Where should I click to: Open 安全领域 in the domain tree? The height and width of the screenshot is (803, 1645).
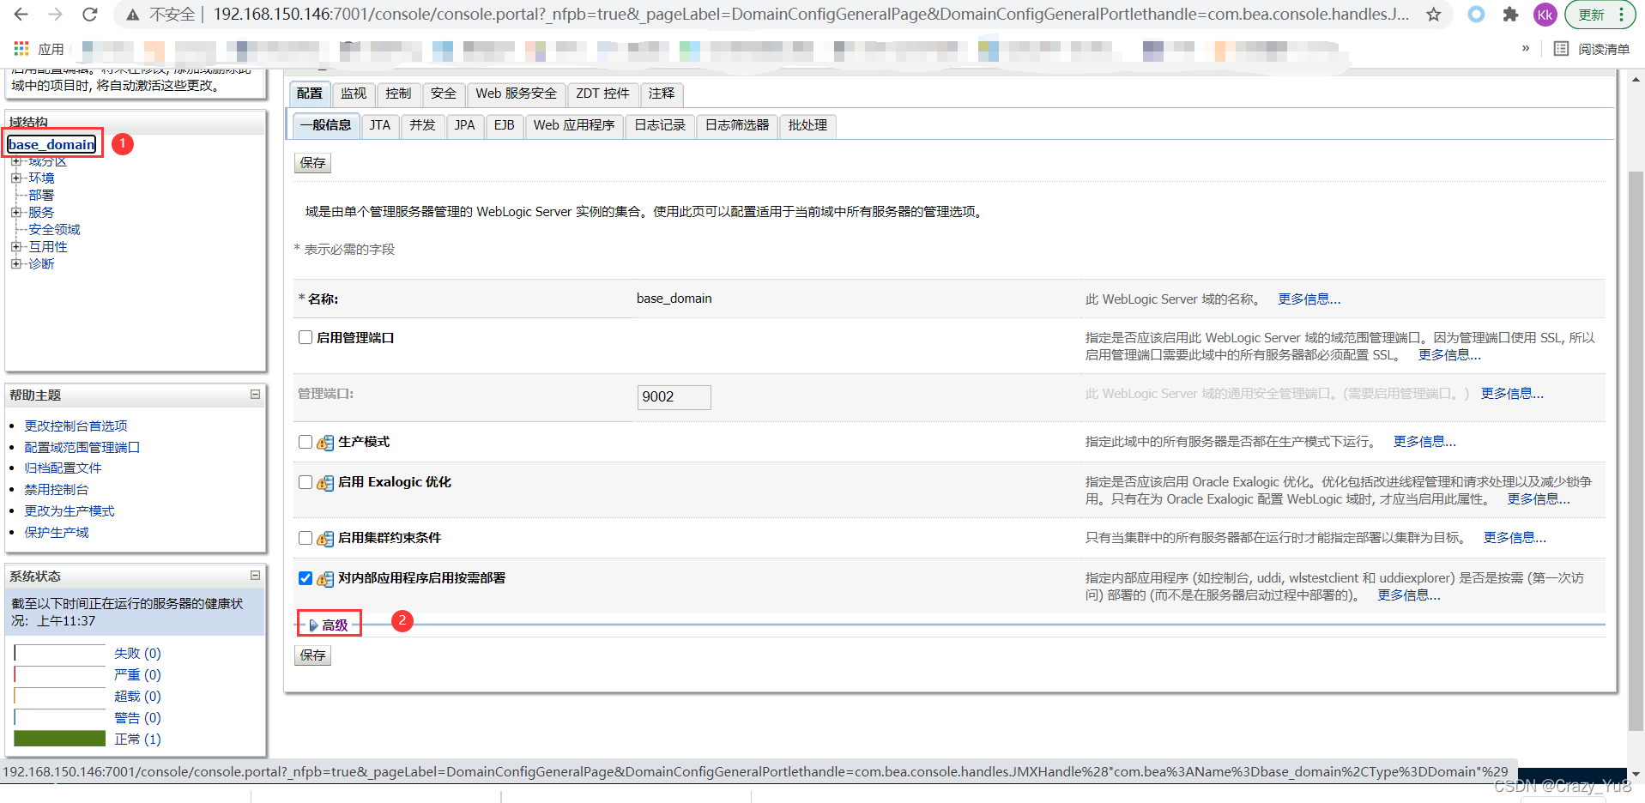pos(54,229)
